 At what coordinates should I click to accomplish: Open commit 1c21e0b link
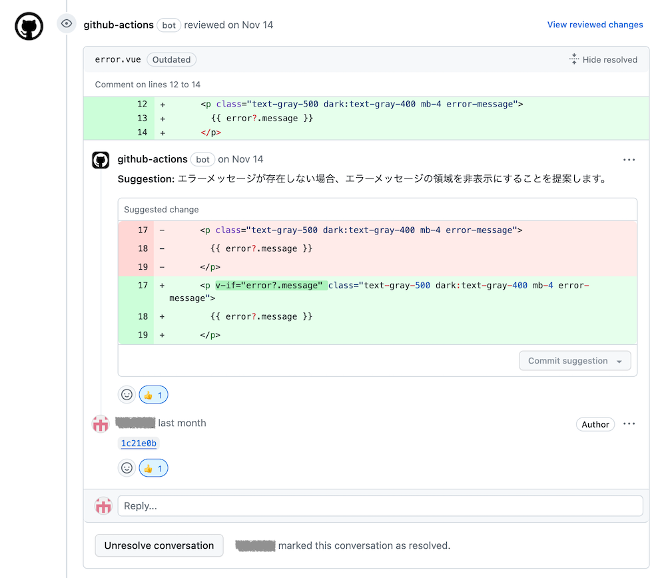pos(139,443)
